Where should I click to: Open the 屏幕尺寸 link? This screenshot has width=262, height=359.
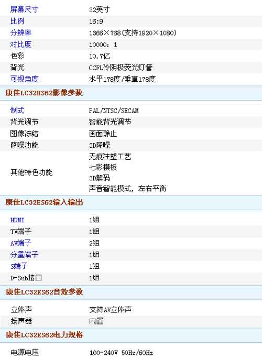[x=24, y=9]
